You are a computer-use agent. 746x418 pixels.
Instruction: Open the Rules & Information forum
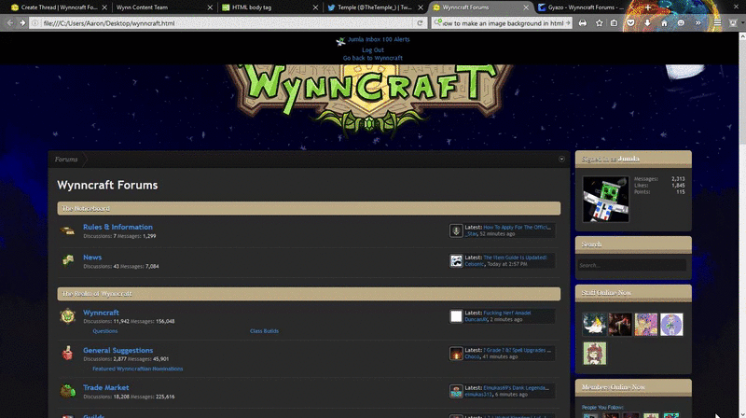tap(117, 227)
